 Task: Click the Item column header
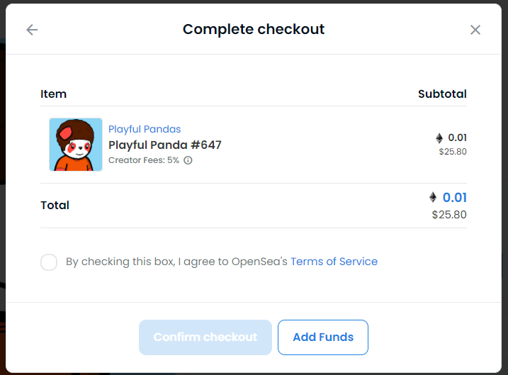53,94
